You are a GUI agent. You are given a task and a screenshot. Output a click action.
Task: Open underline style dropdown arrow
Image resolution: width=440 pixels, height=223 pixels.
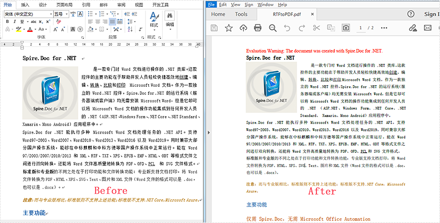28,22
